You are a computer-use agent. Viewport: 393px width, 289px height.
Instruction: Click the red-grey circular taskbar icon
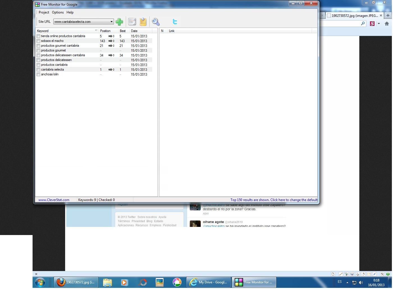[142, 282]
